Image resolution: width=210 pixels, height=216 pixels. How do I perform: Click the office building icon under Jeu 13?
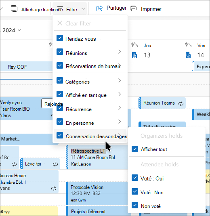pos(134,55)
